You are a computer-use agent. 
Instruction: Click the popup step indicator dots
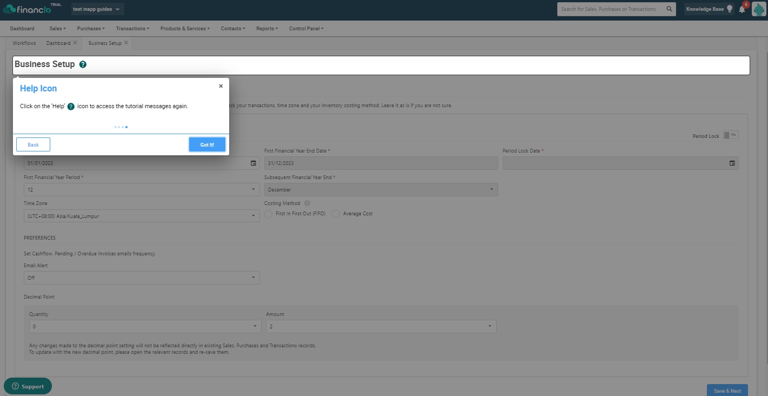(x=121, y=127)
